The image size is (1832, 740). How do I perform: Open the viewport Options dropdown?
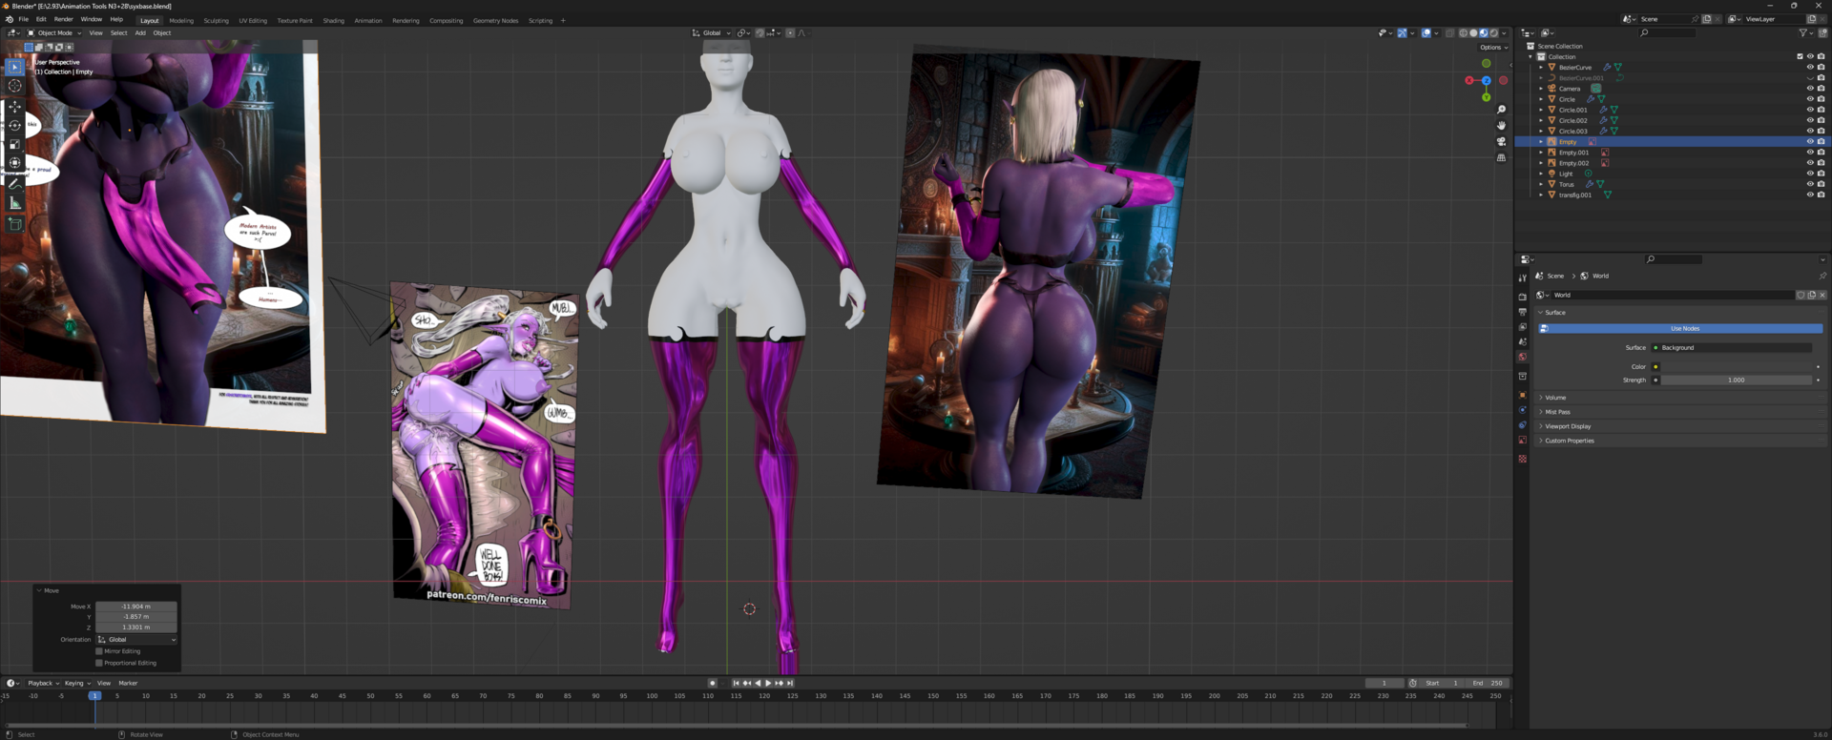coord(1493,47)
